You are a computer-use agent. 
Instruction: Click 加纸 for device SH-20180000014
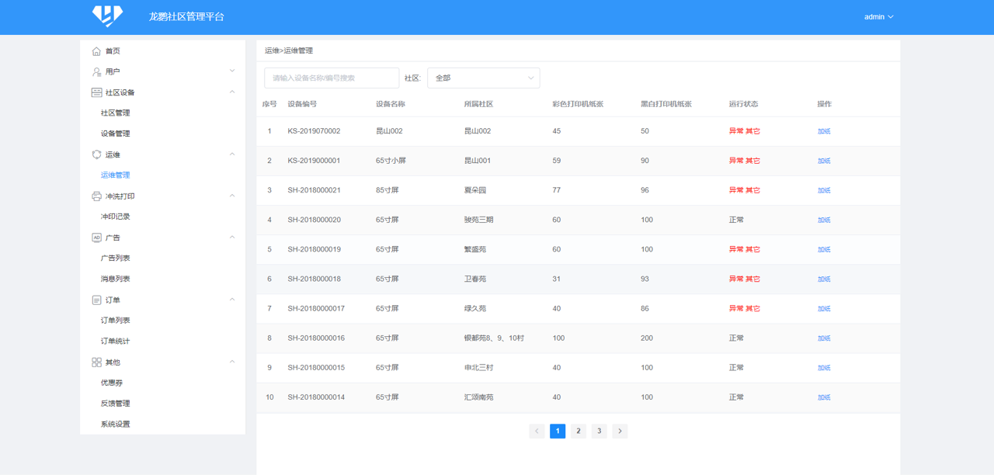pyautogui.click(x=824, y=397)
